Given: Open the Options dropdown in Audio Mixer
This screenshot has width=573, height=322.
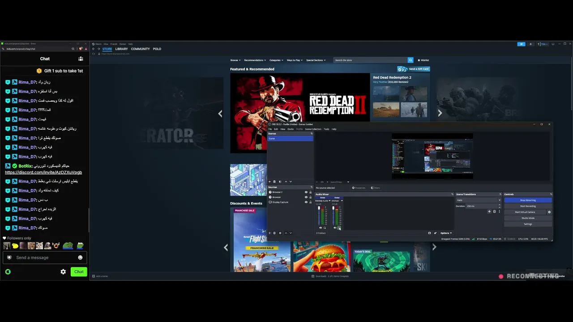Looking at the screenshot, I should tap(446, 233).
